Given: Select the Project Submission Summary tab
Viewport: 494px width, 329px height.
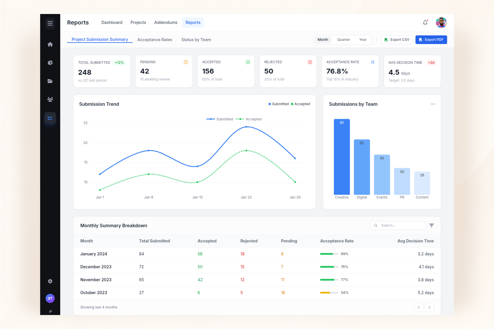Looking at the screenshot, I should 100,39.
